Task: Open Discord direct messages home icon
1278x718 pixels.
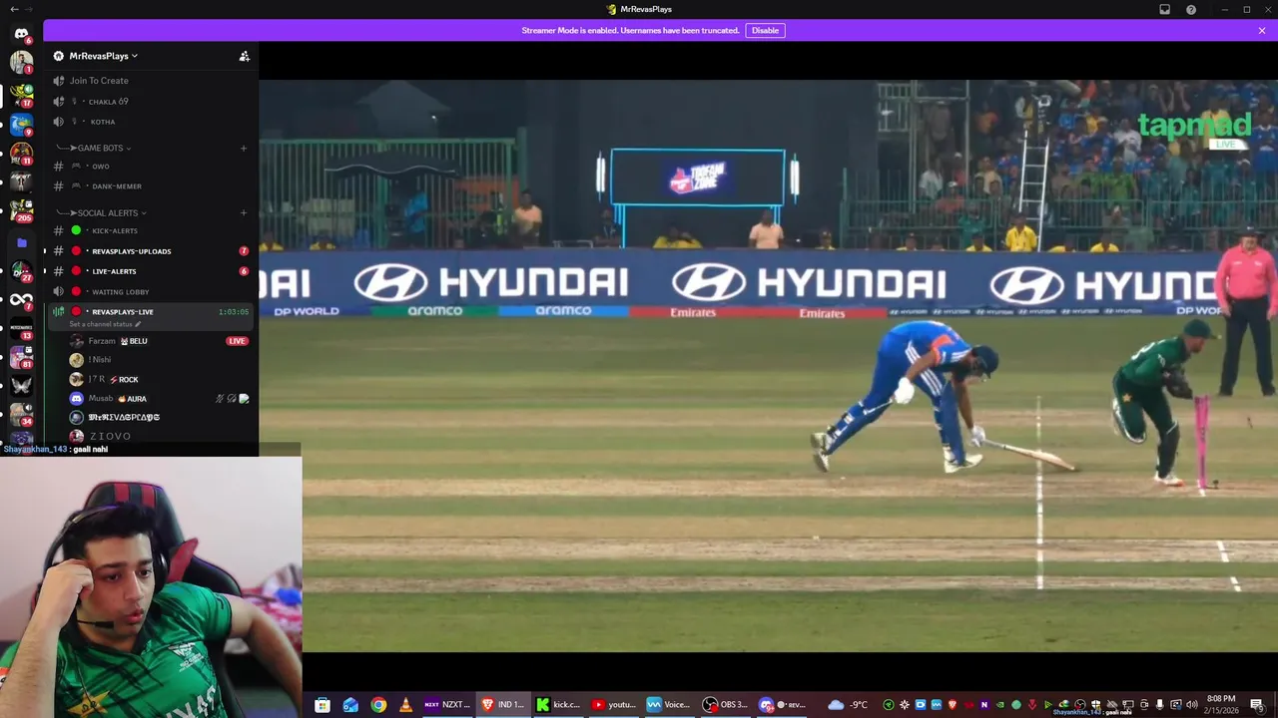Action: 21,33
